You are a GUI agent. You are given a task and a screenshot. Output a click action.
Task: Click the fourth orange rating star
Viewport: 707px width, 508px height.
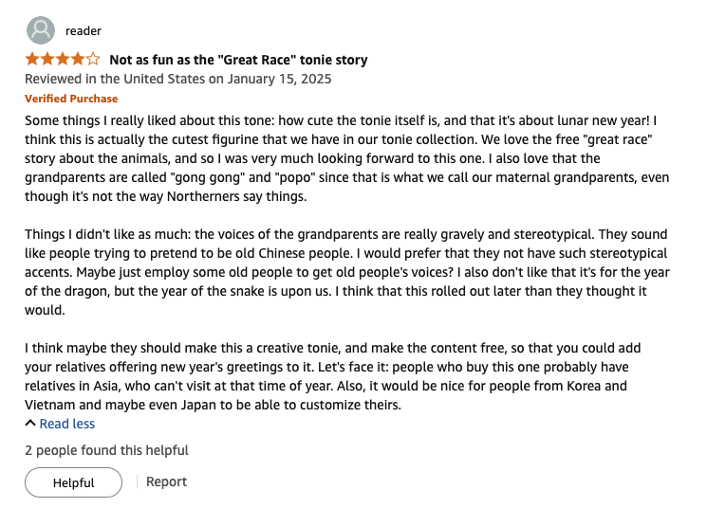pos(78,59)
